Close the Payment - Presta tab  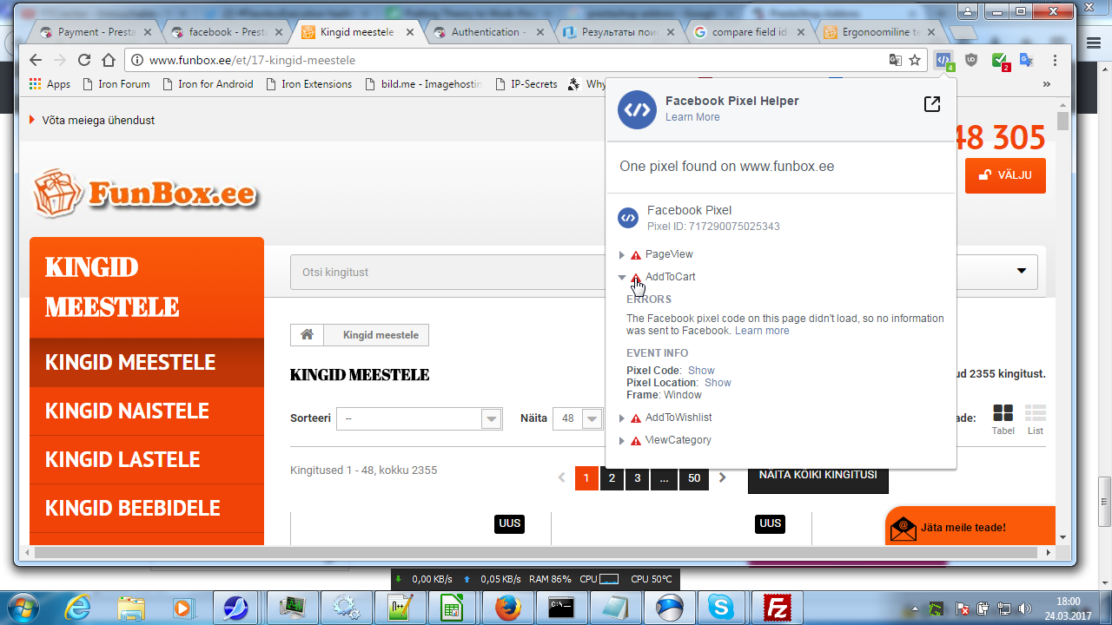pyautogui.click(x=147, y=32)
